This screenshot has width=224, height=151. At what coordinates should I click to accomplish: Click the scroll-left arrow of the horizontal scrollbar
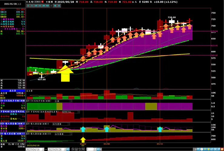[101, 149]
